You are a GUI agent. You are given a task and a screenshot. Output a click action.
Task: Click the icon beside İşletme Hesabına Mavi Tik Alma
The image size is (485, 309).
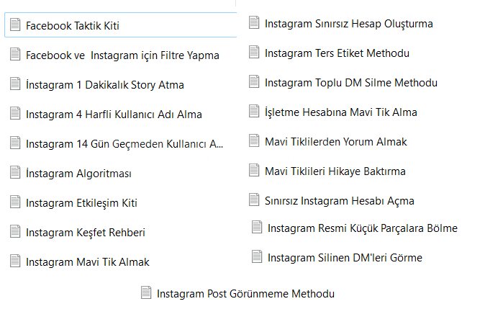coord(254,112)
